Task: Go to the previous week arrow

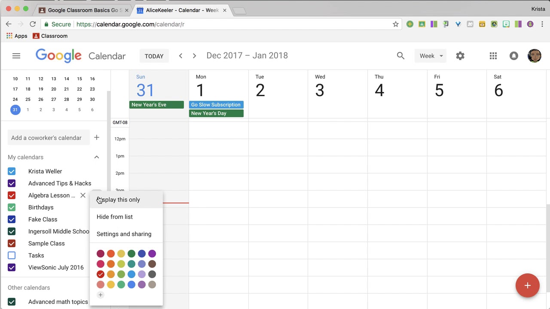Action: click(180, 56)
